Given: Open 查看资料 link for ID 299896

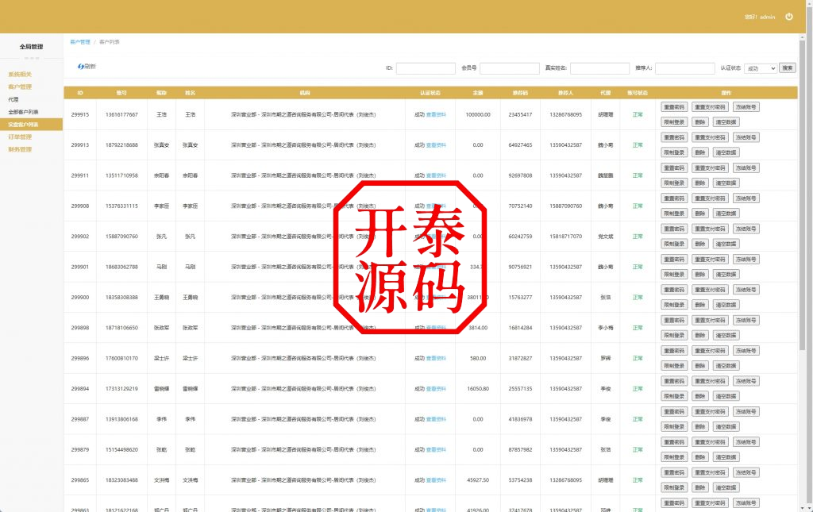Looking at the screenshot, I should pyautogui.click(x=436, y=358).
